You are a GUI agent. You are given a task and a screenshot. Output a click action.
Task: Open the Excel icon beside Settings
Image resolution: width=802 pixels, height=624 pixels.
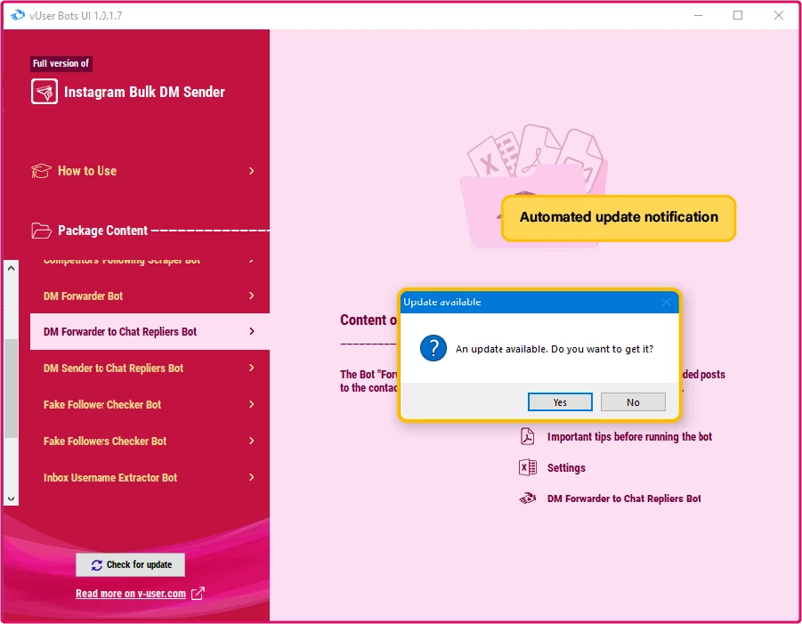tap(527, 467)
